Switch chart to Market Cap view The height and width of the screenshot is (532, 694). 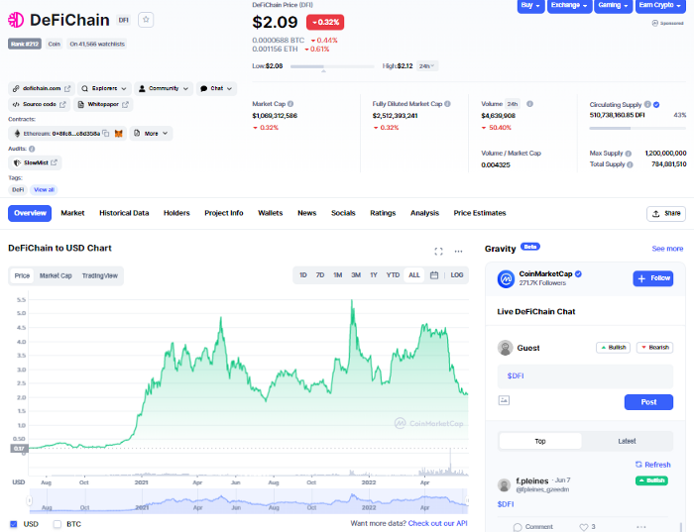pyautogui.click(x=56, y=276)
